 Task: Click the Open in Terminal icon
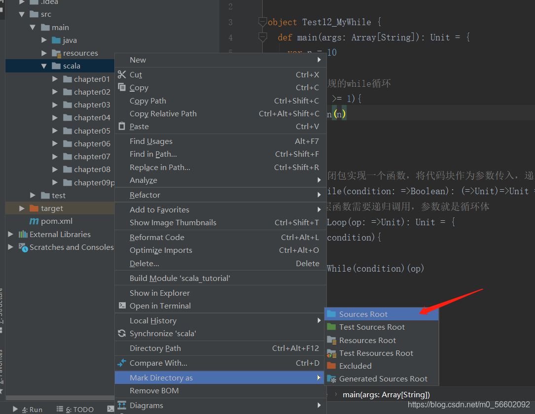122,306
